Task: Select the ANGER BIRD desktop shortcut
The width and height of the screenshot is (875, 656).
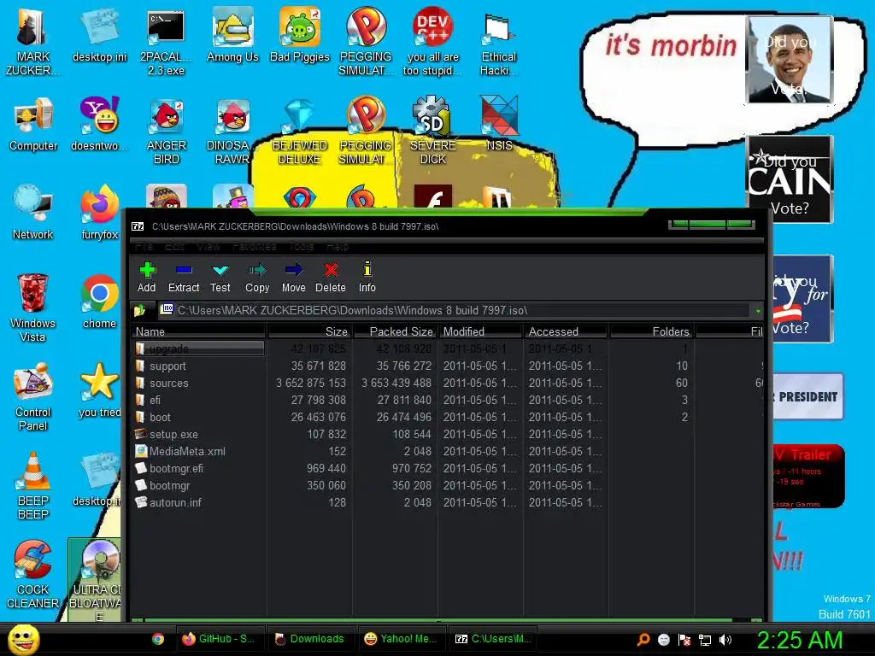Action: click(x=167, y=131)
